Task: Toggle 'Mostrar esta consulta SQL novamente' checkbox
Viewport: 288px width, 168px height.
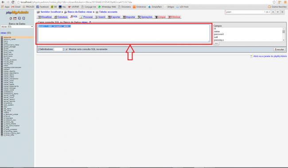Action: point(66,49)
